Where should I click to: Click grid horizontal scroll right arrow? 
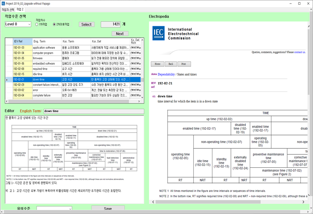pyautogui.click(x=139, y=101)
